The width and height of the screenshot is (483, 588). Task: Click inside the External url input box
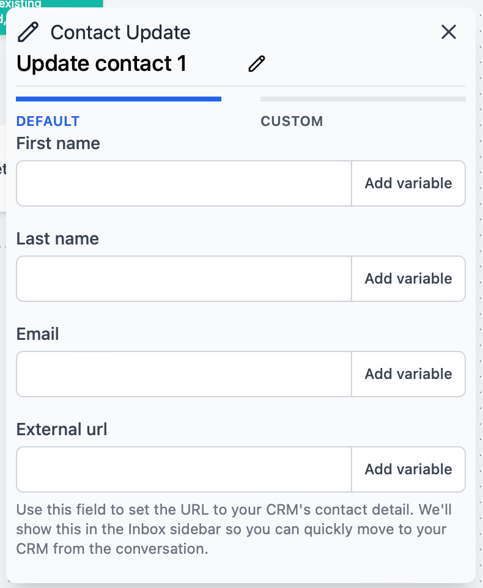point(183,469)
